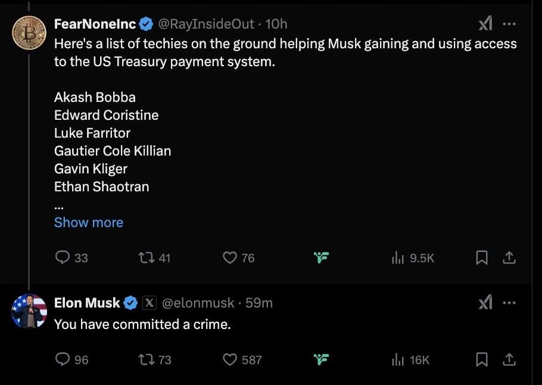View analytics on the 9.5K views post

(x=398, y=257)
